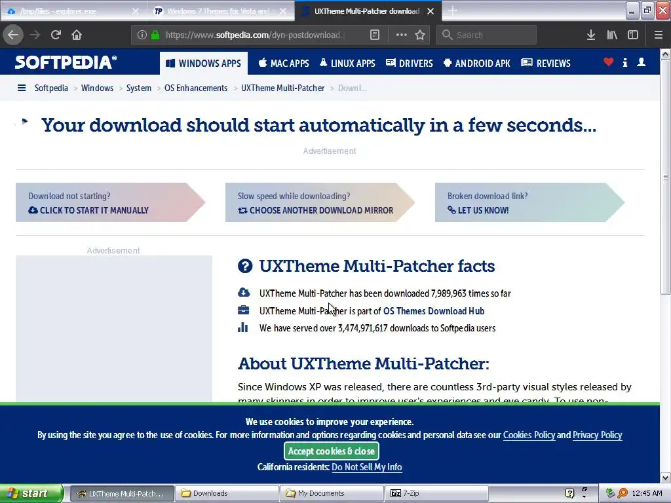Screen dimensions: 671x503
Task: Reload the page with the refresh icon
Action: coord(56,35)
